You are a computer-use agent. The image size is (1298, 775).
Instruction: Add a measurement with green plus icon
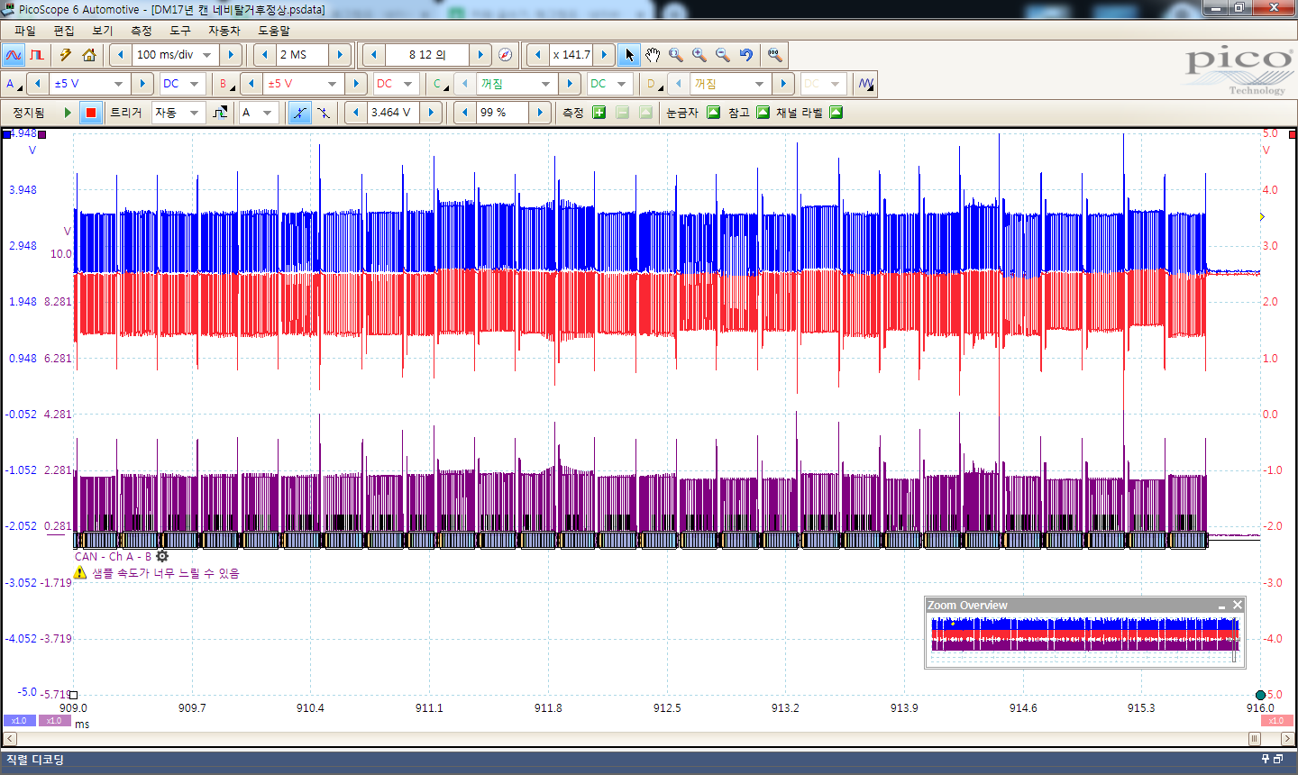coord(599,113)
